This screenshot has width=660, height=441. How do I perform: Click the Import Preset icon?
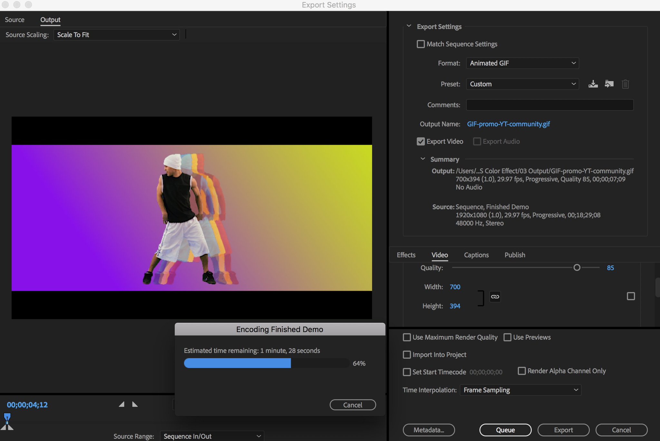point(609,84)
